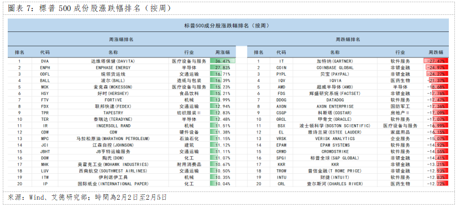Select the ENPHASE ENERGY name cell
Image resolution: width=461 pixels, height=208 pixels.
[x=113, y=68]
